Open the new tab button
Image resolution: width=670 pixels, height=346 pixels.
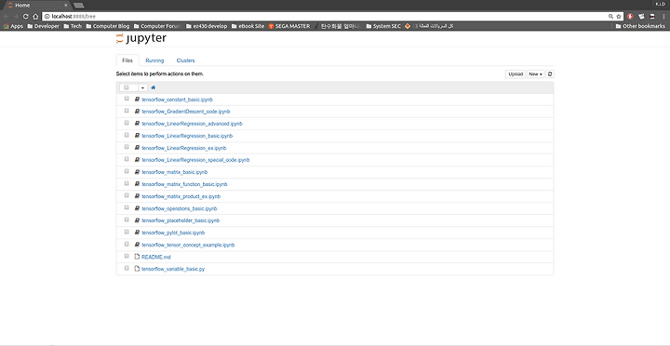pyautogui.click(x=78, y=6)
